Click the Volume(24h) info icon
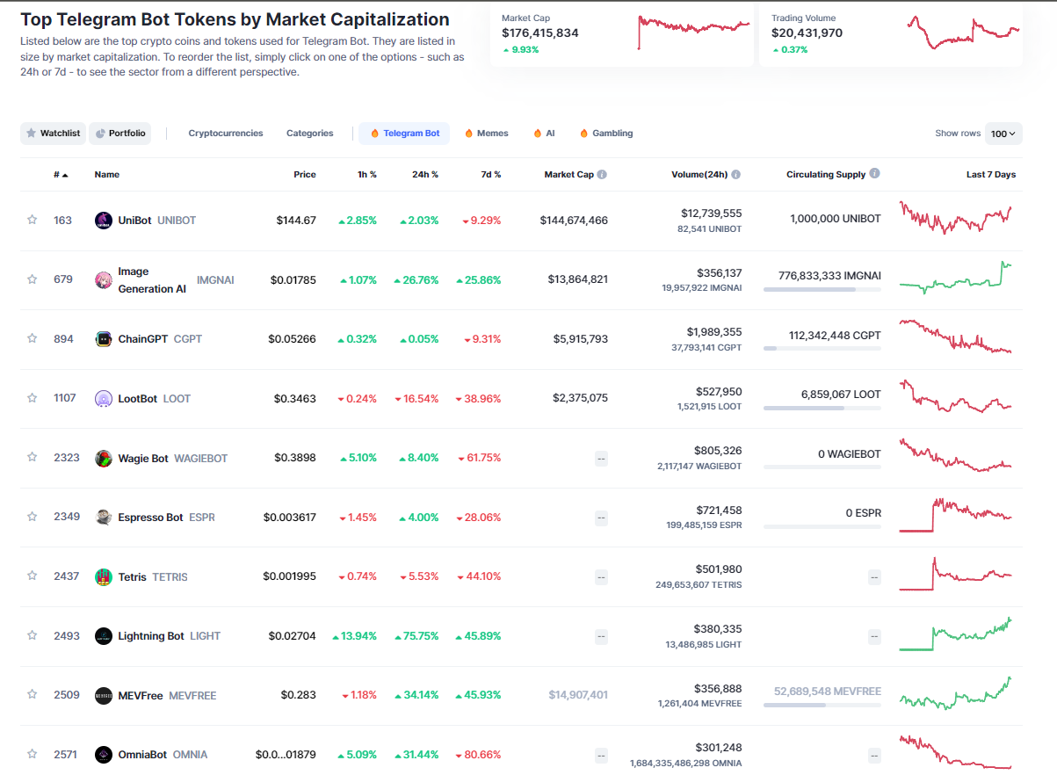 [735, 175]
